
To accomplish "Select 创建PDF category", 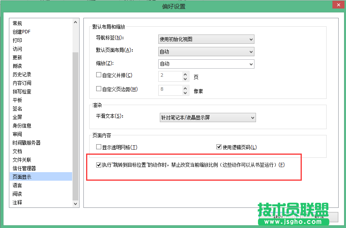I will pyautogui.click(x=41, y=32).
